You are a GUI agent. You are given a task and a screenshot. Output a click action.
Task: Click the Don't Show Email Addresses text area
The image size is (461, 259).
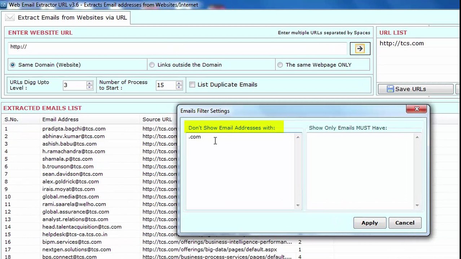240,171
